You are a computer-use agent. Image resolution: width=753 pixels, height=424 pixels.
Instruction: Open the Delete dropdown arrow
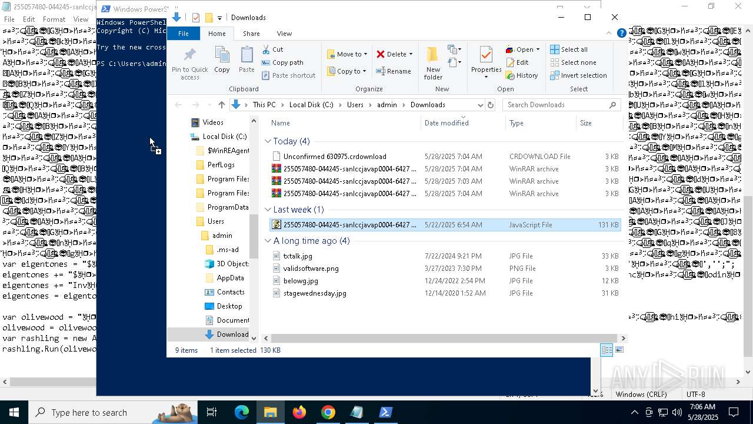coord(411,54)
